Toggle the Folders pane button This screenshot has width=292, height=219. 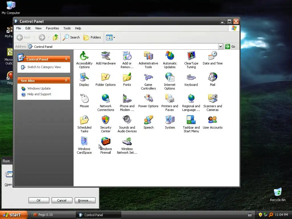[92, 37]
